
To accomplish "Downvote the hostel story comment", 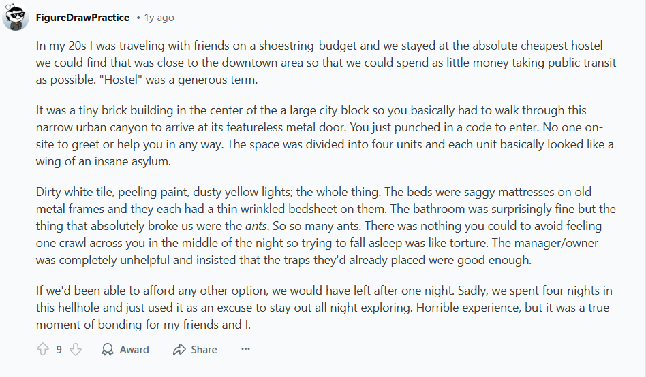I will [x=76, y=349].
